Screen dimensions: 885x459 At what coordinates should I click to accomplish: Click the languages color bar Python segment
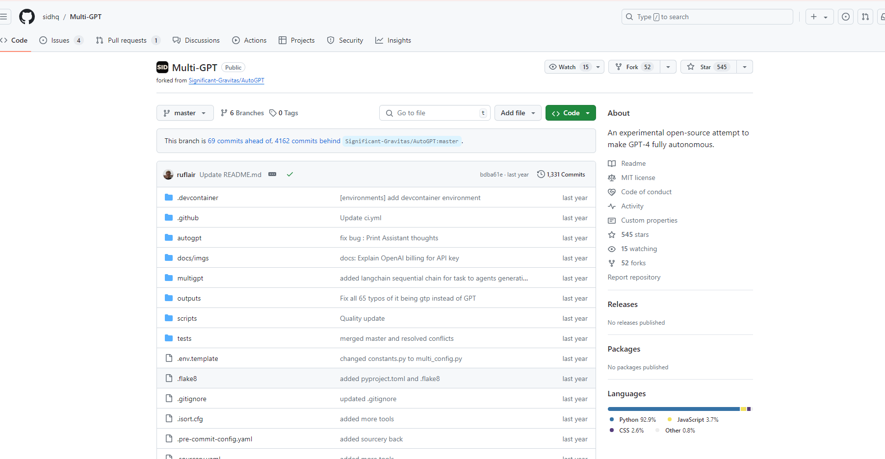coord(673,409)
